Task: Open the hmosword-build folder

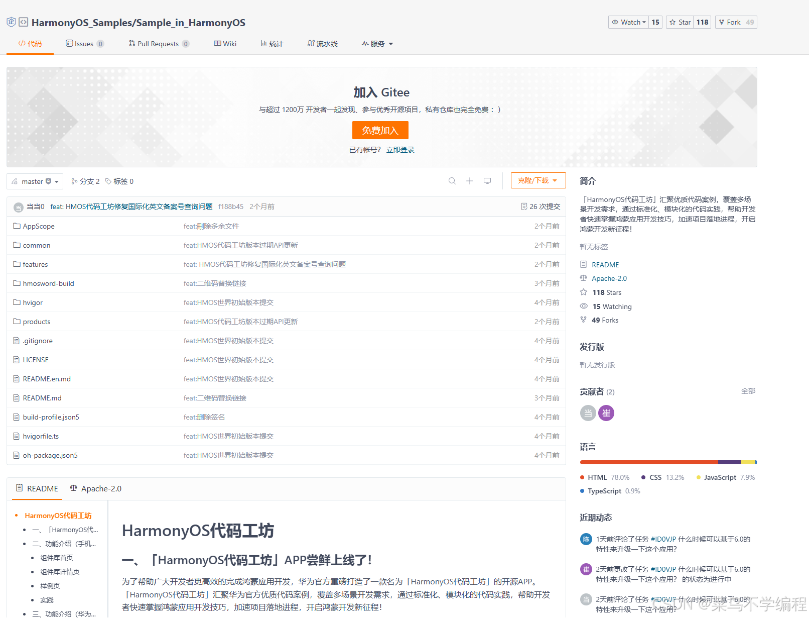Action: tap(48, 283)
